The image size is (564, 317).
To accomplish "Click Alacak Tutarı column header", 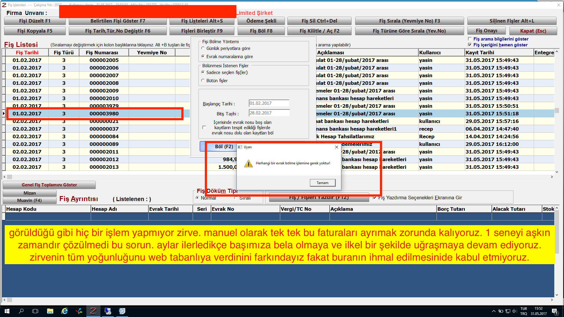I will click(x=517, y=209).
